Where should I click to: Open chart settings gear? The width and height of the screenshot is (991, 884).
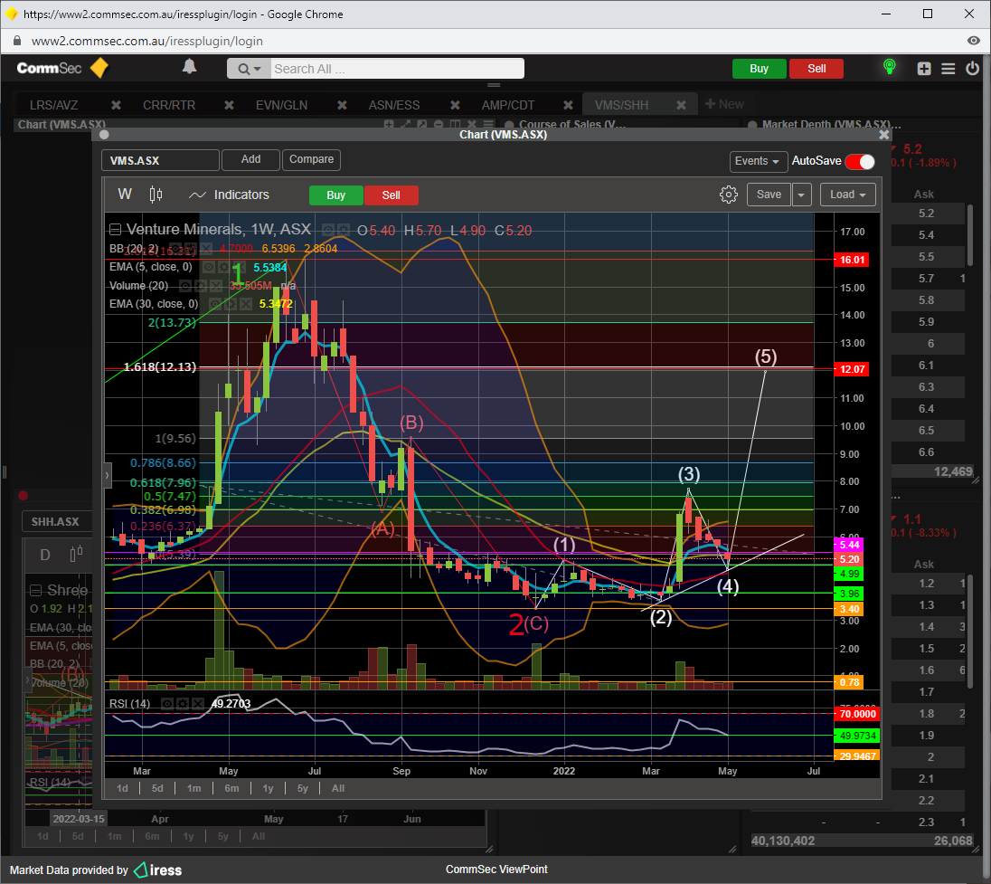coord(728,195)
